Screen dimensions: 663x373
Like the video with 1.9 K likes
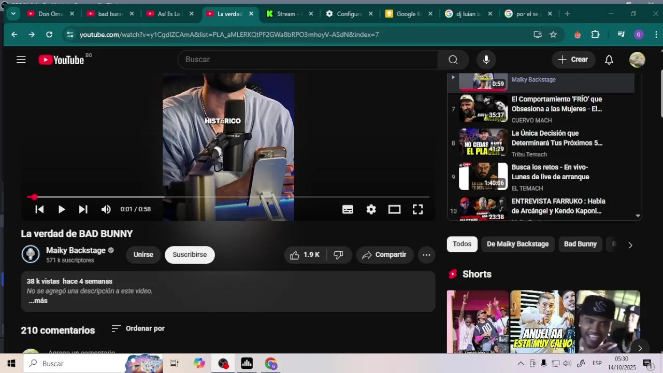coord(305,255)
